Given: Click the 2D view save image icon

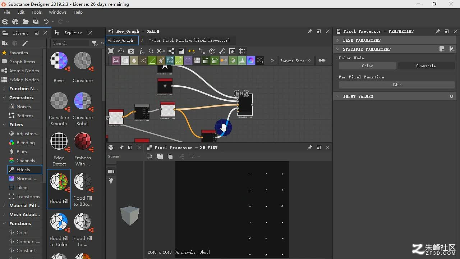Looking at the screenshot, I should pyautogui.click(x=160, y=156).
